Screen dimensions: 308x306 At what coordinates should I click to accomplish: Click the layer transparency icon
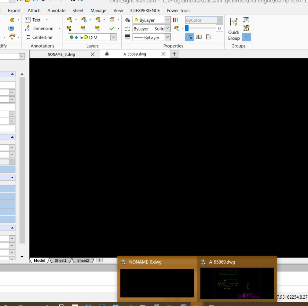176,29
